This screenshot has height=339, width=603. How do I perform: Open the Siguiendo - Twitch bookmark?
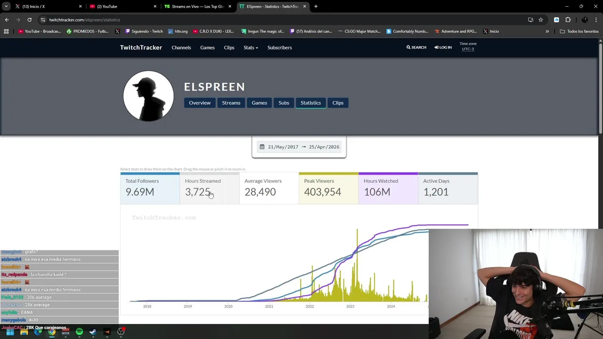point(144,32)
